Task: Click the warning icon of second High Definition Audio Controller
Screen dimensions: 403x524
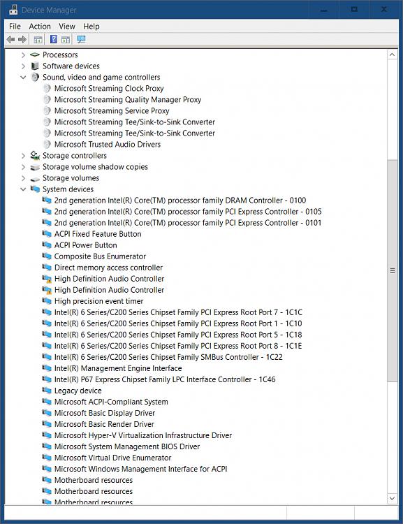Action: click(x=47, y=290)
